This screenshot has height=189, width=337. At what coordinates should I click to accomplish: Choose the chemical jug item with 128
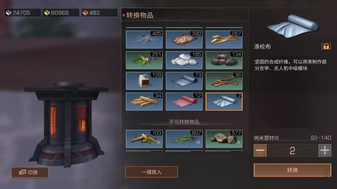click(x=144, y=81)
